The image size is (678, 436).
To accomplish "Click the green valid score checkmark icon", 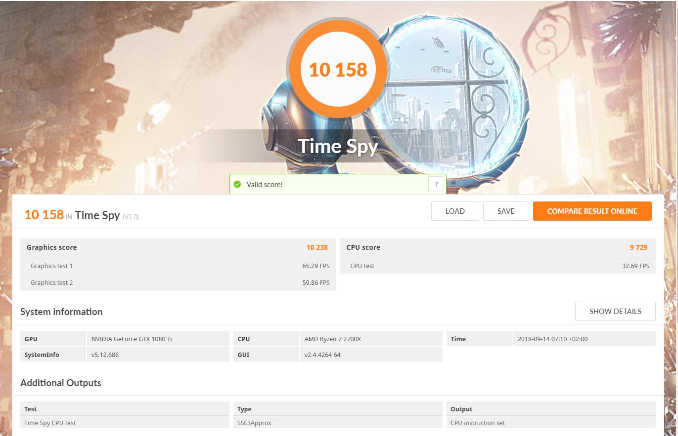I will [x=237, y=185].
